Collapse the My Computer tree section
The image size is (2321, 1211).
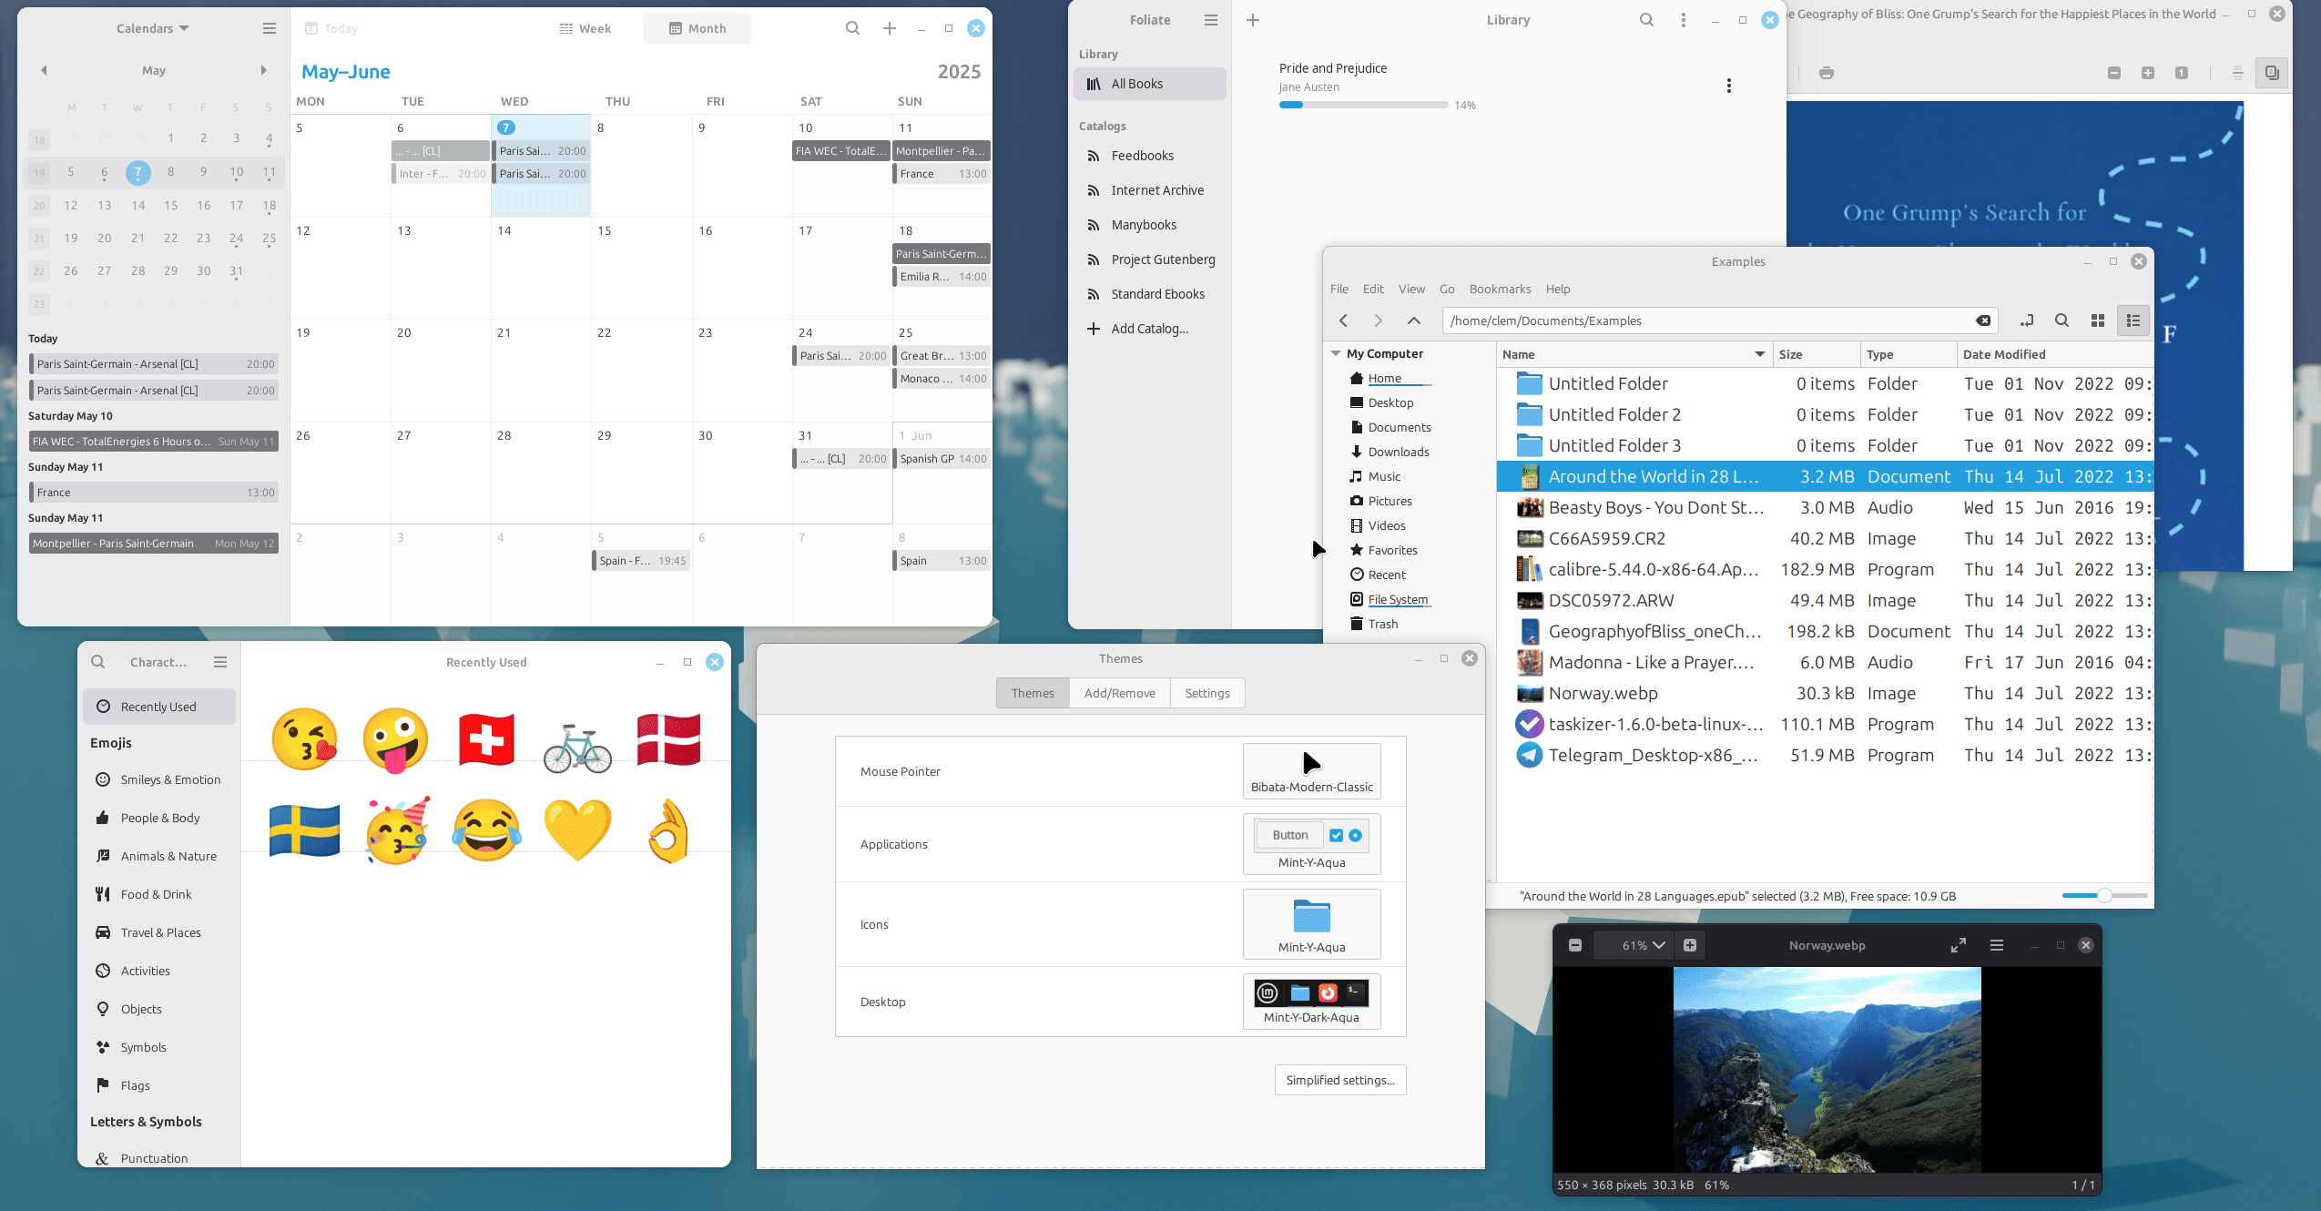pos(1336,353)
